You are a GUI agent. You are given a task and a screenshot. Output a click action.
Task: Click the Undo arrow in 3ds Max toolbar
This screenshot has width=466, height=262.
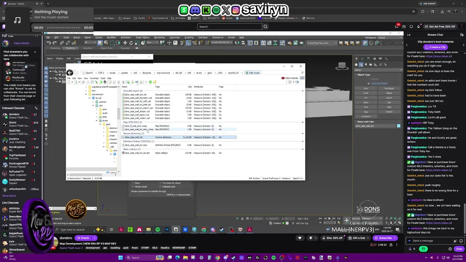(x=49, y=43)
